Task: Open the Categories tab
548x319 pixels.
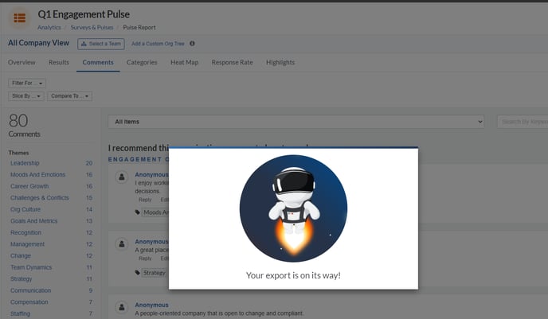Action: [x=142, y=63]
